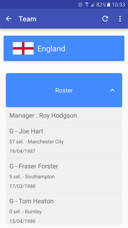Select player G - Joe Hart
The image size is (128, 228).
[x=64, y=140]
